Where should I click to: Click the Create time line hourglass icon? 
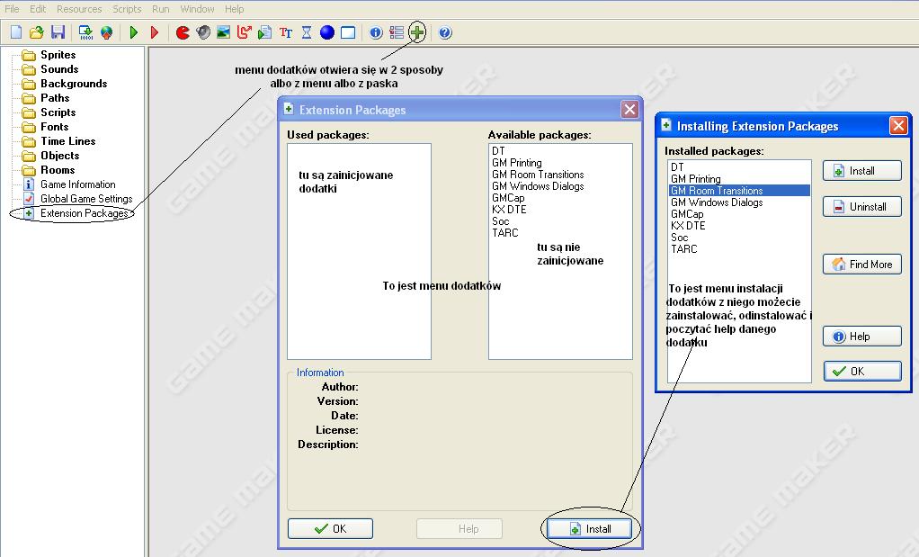click(x=307, y=33)
